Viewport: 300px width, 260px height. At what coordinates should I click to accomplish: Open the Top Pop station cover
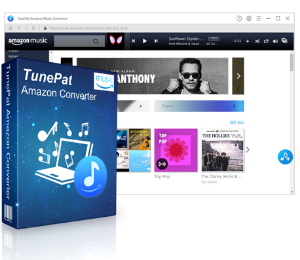(176, 150)
